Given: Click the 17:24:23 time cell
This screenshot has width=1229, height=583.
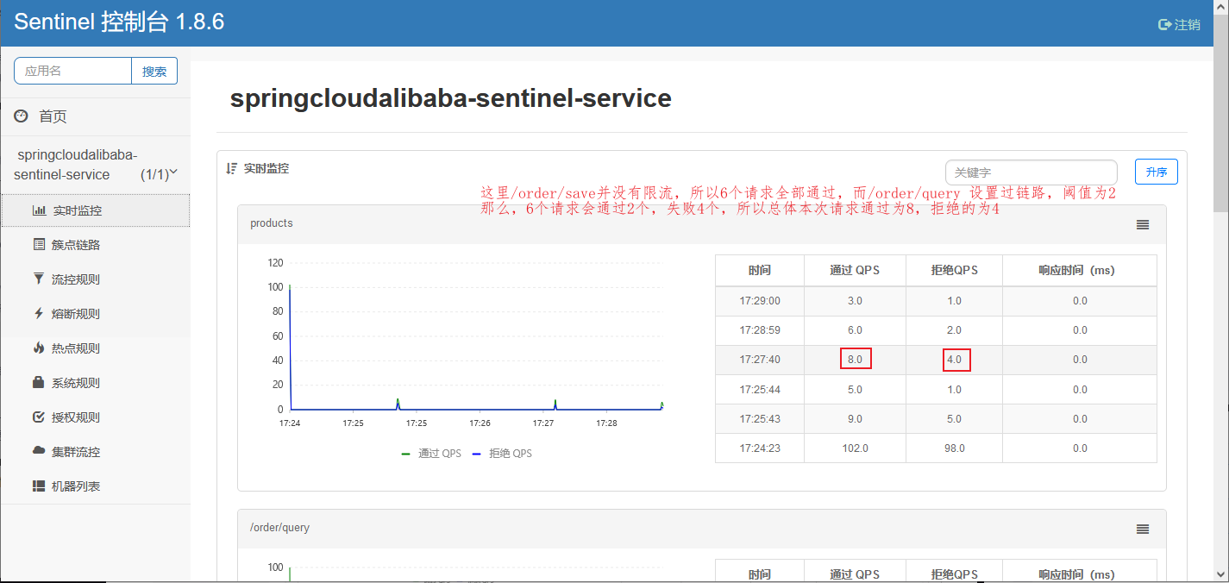Looking at the screenshot, I should (759, 448).
